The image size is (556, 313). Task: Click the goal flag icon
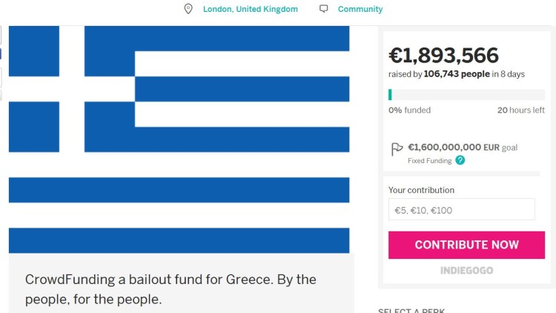[397, 149]
